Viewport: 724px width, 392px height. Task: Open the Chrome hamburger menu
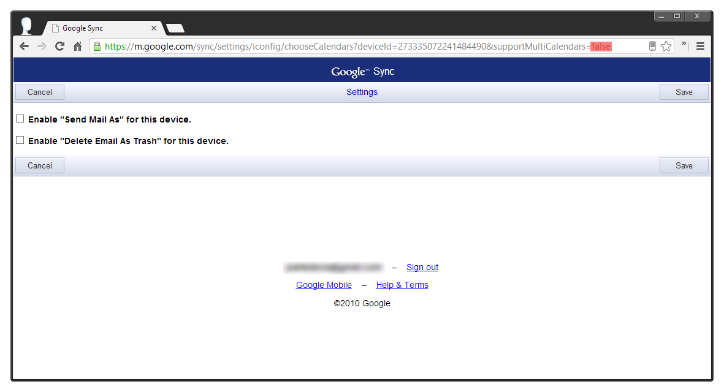point(700,47)
